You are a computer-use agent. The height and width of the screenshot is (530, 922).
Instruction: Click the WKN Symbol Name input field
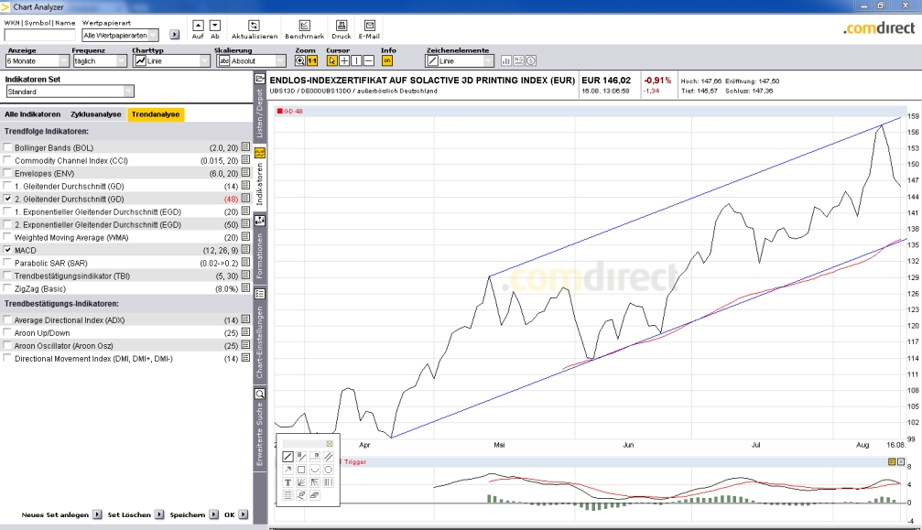tap(39, 36)
